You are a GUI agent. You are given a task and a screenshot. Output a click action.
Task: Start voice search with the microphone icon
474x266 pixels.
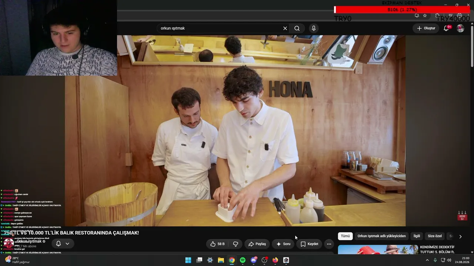coord(314,28)
